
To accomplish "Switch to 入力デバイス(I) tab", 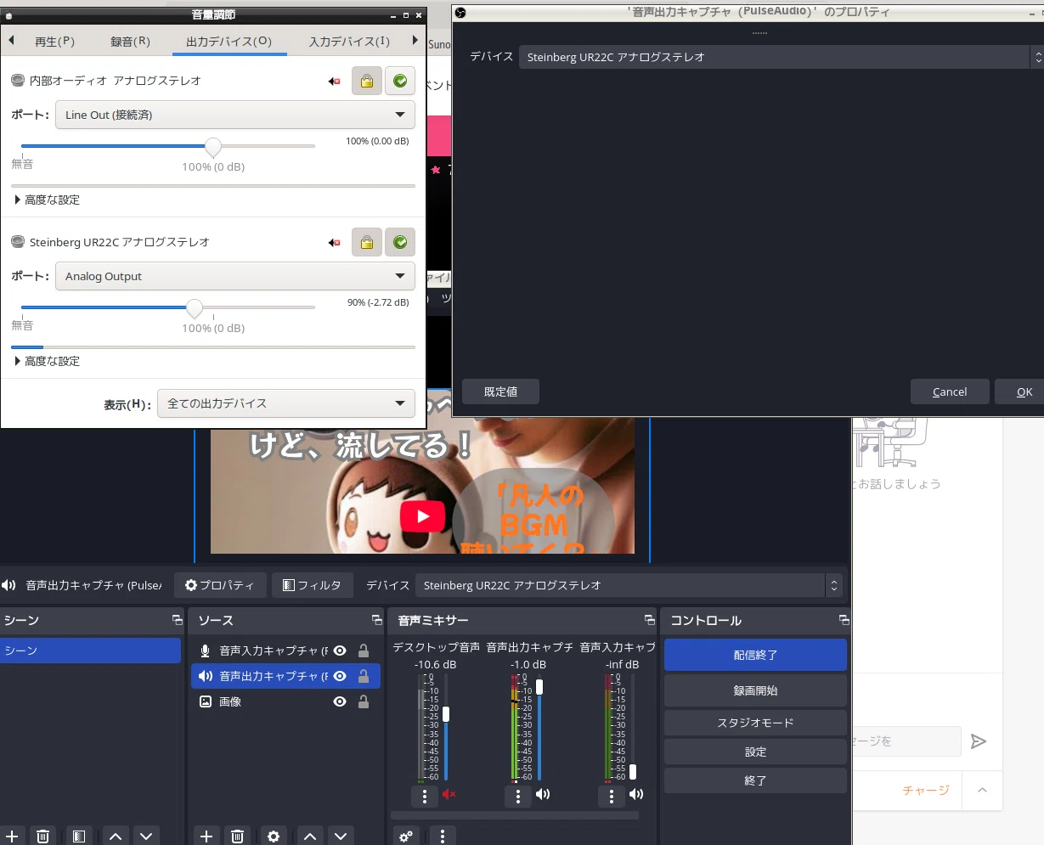I will click(349, 41).
